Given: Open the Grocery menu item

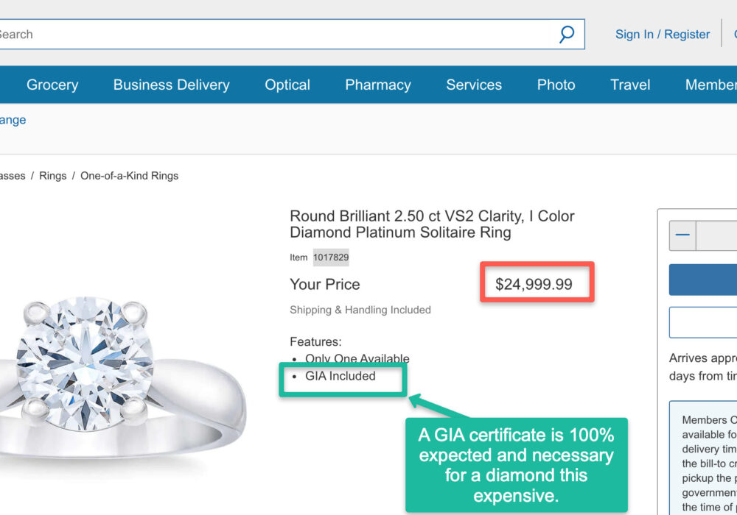Looking at the screenshot, I should point(52,85).
